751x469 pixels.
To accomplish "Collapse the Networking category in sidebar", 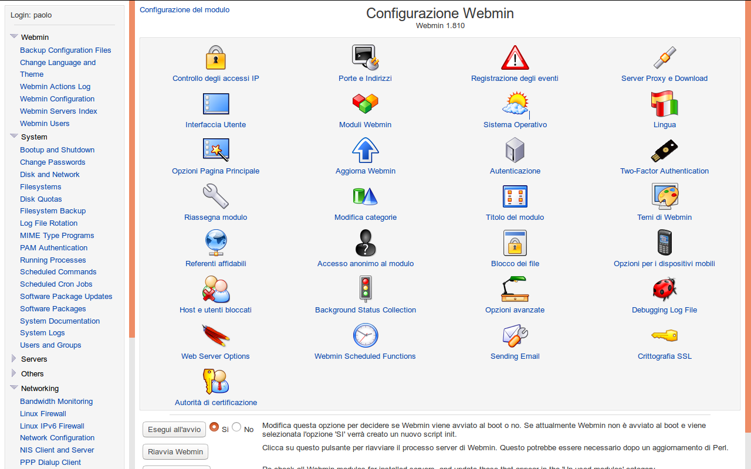I will [14, 388].
